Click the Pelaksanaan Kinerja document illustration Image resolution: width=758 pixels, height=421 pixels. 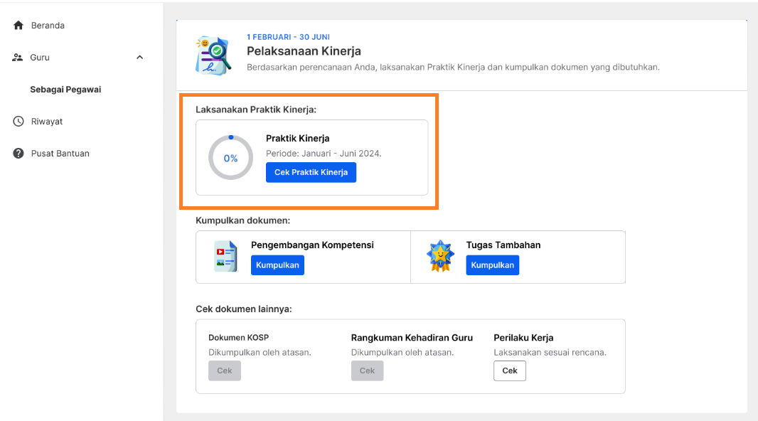point(213,55)
